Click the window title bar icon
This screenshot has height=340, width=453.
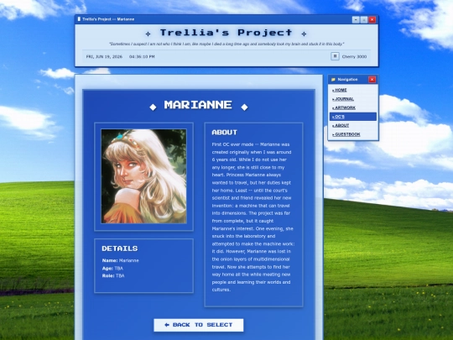point(79,19)
